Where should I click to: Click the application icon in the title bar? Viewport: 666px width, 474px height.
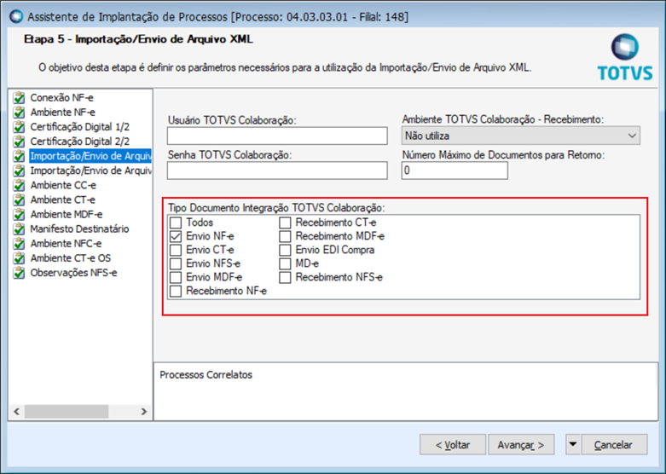pos(14,15)
